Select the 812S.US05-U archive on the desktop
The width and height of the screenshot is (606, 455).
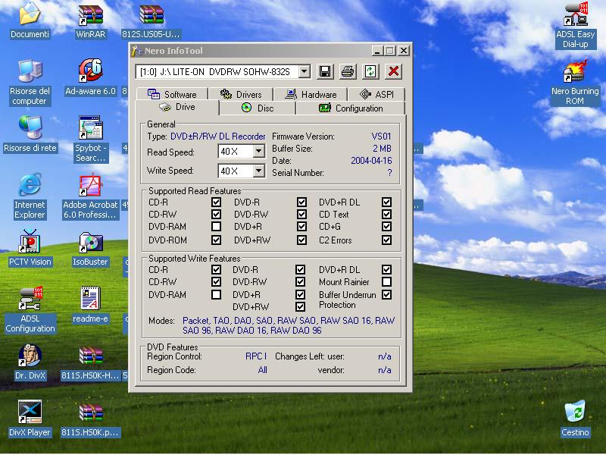click(151, 20)
